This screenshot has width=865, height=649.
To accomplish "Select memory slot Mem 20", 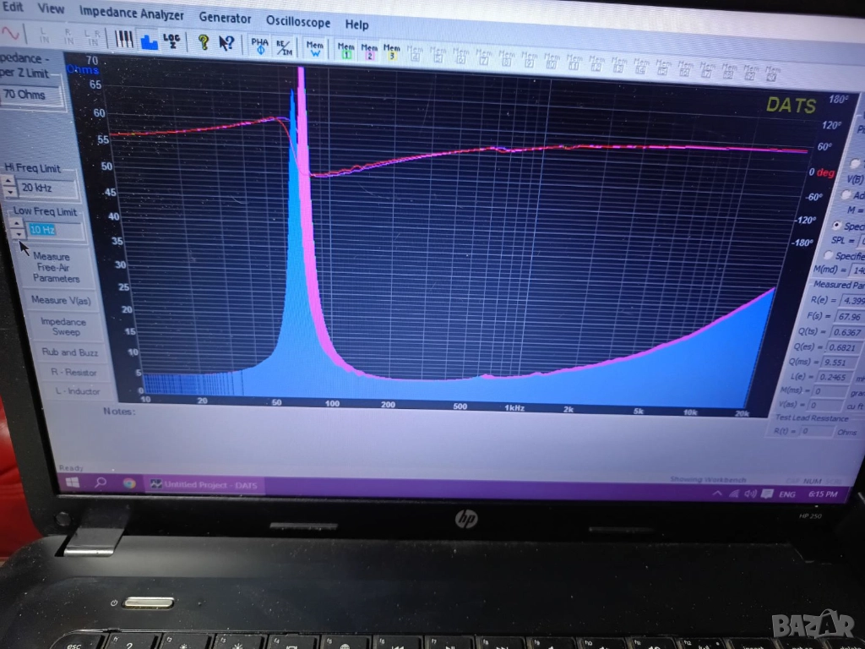I will click(772, 73).
